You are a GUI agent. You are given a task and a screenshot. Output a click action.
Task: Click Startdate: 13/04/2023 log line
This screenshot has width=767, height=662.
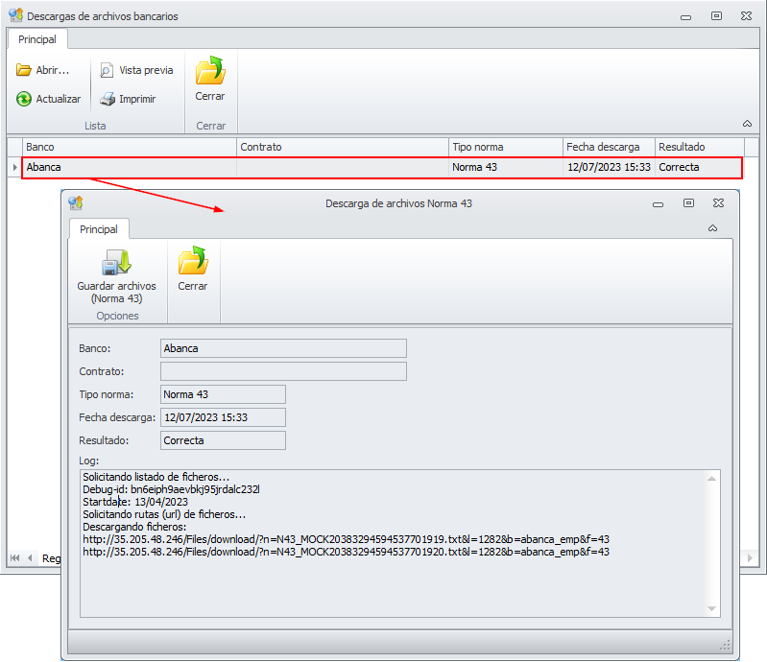tap(135, 502)
